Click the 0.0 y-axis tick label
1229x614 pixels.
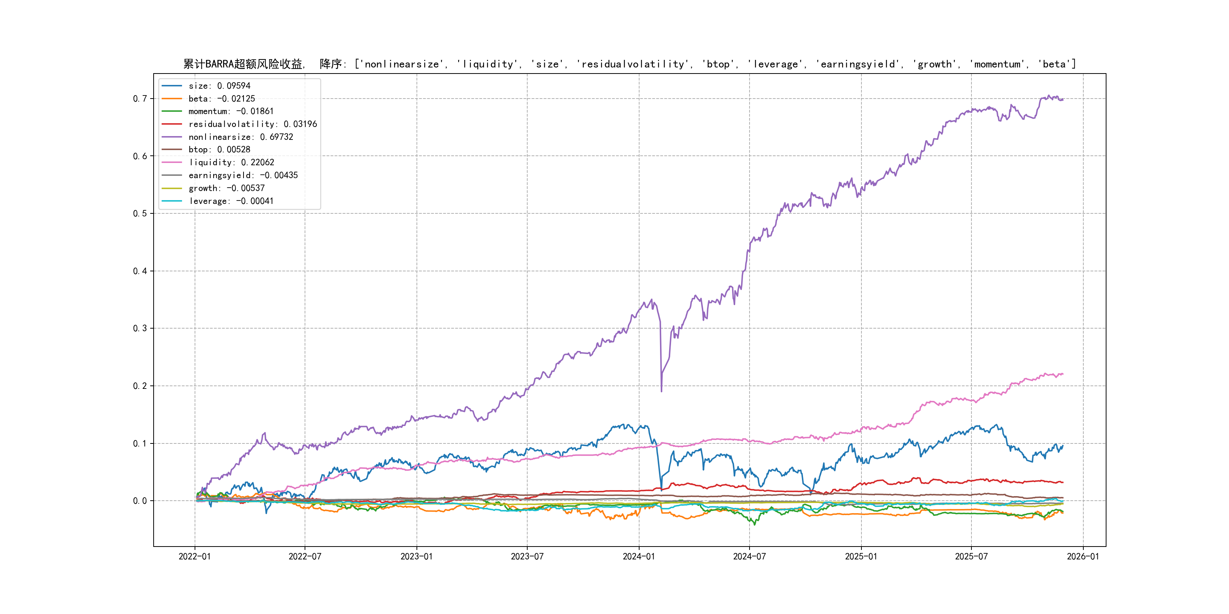(140, 501)
